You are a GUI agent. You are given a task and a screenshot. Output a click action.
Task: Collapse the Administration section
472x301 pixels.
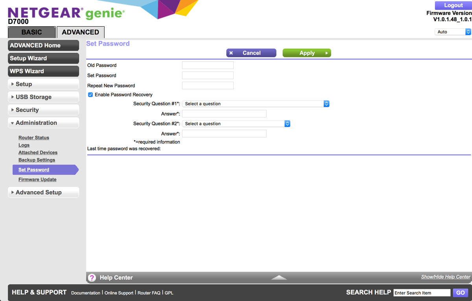[43, 123]
